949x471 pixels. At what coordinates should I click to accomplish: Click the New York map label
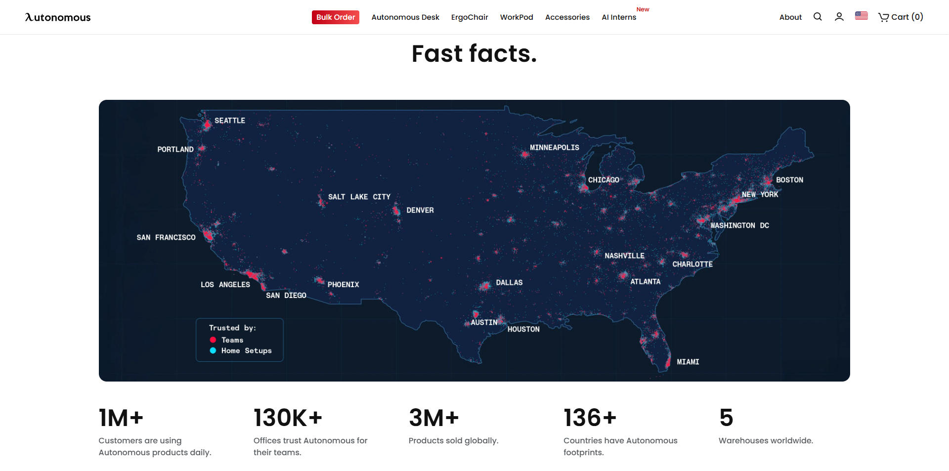click(760, 195)
